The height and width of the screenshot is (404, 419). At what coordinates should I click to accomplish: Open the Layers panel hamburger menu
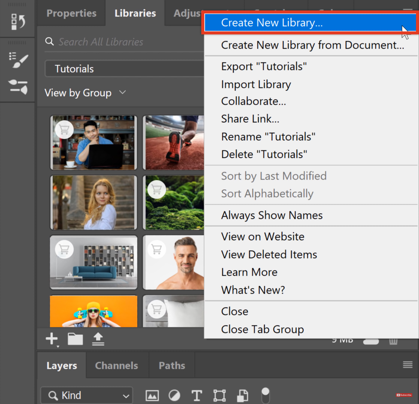coord(407,365)
